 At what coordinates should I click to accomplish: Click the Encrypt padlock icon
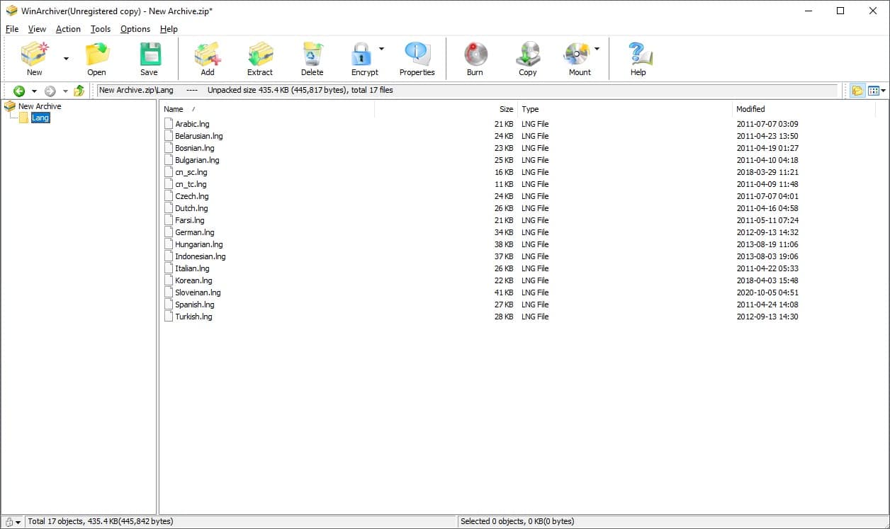click(x=362, y=55)
